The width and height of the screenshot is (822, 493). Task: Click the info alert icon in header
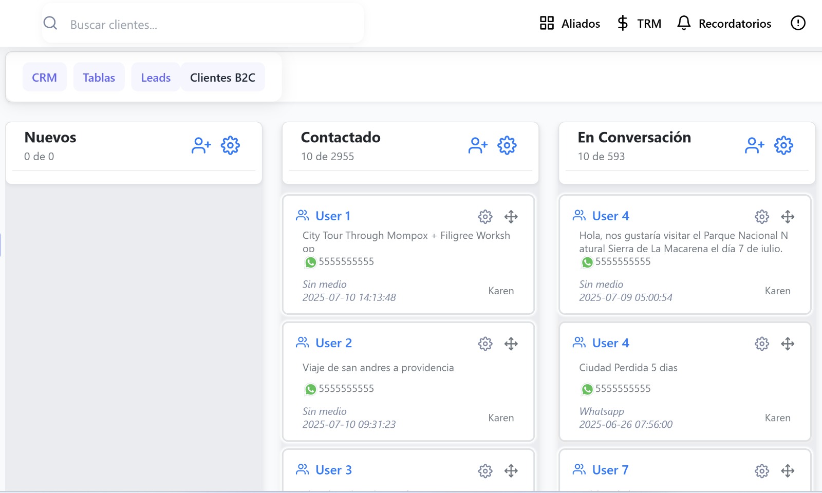tap(798, 23)
